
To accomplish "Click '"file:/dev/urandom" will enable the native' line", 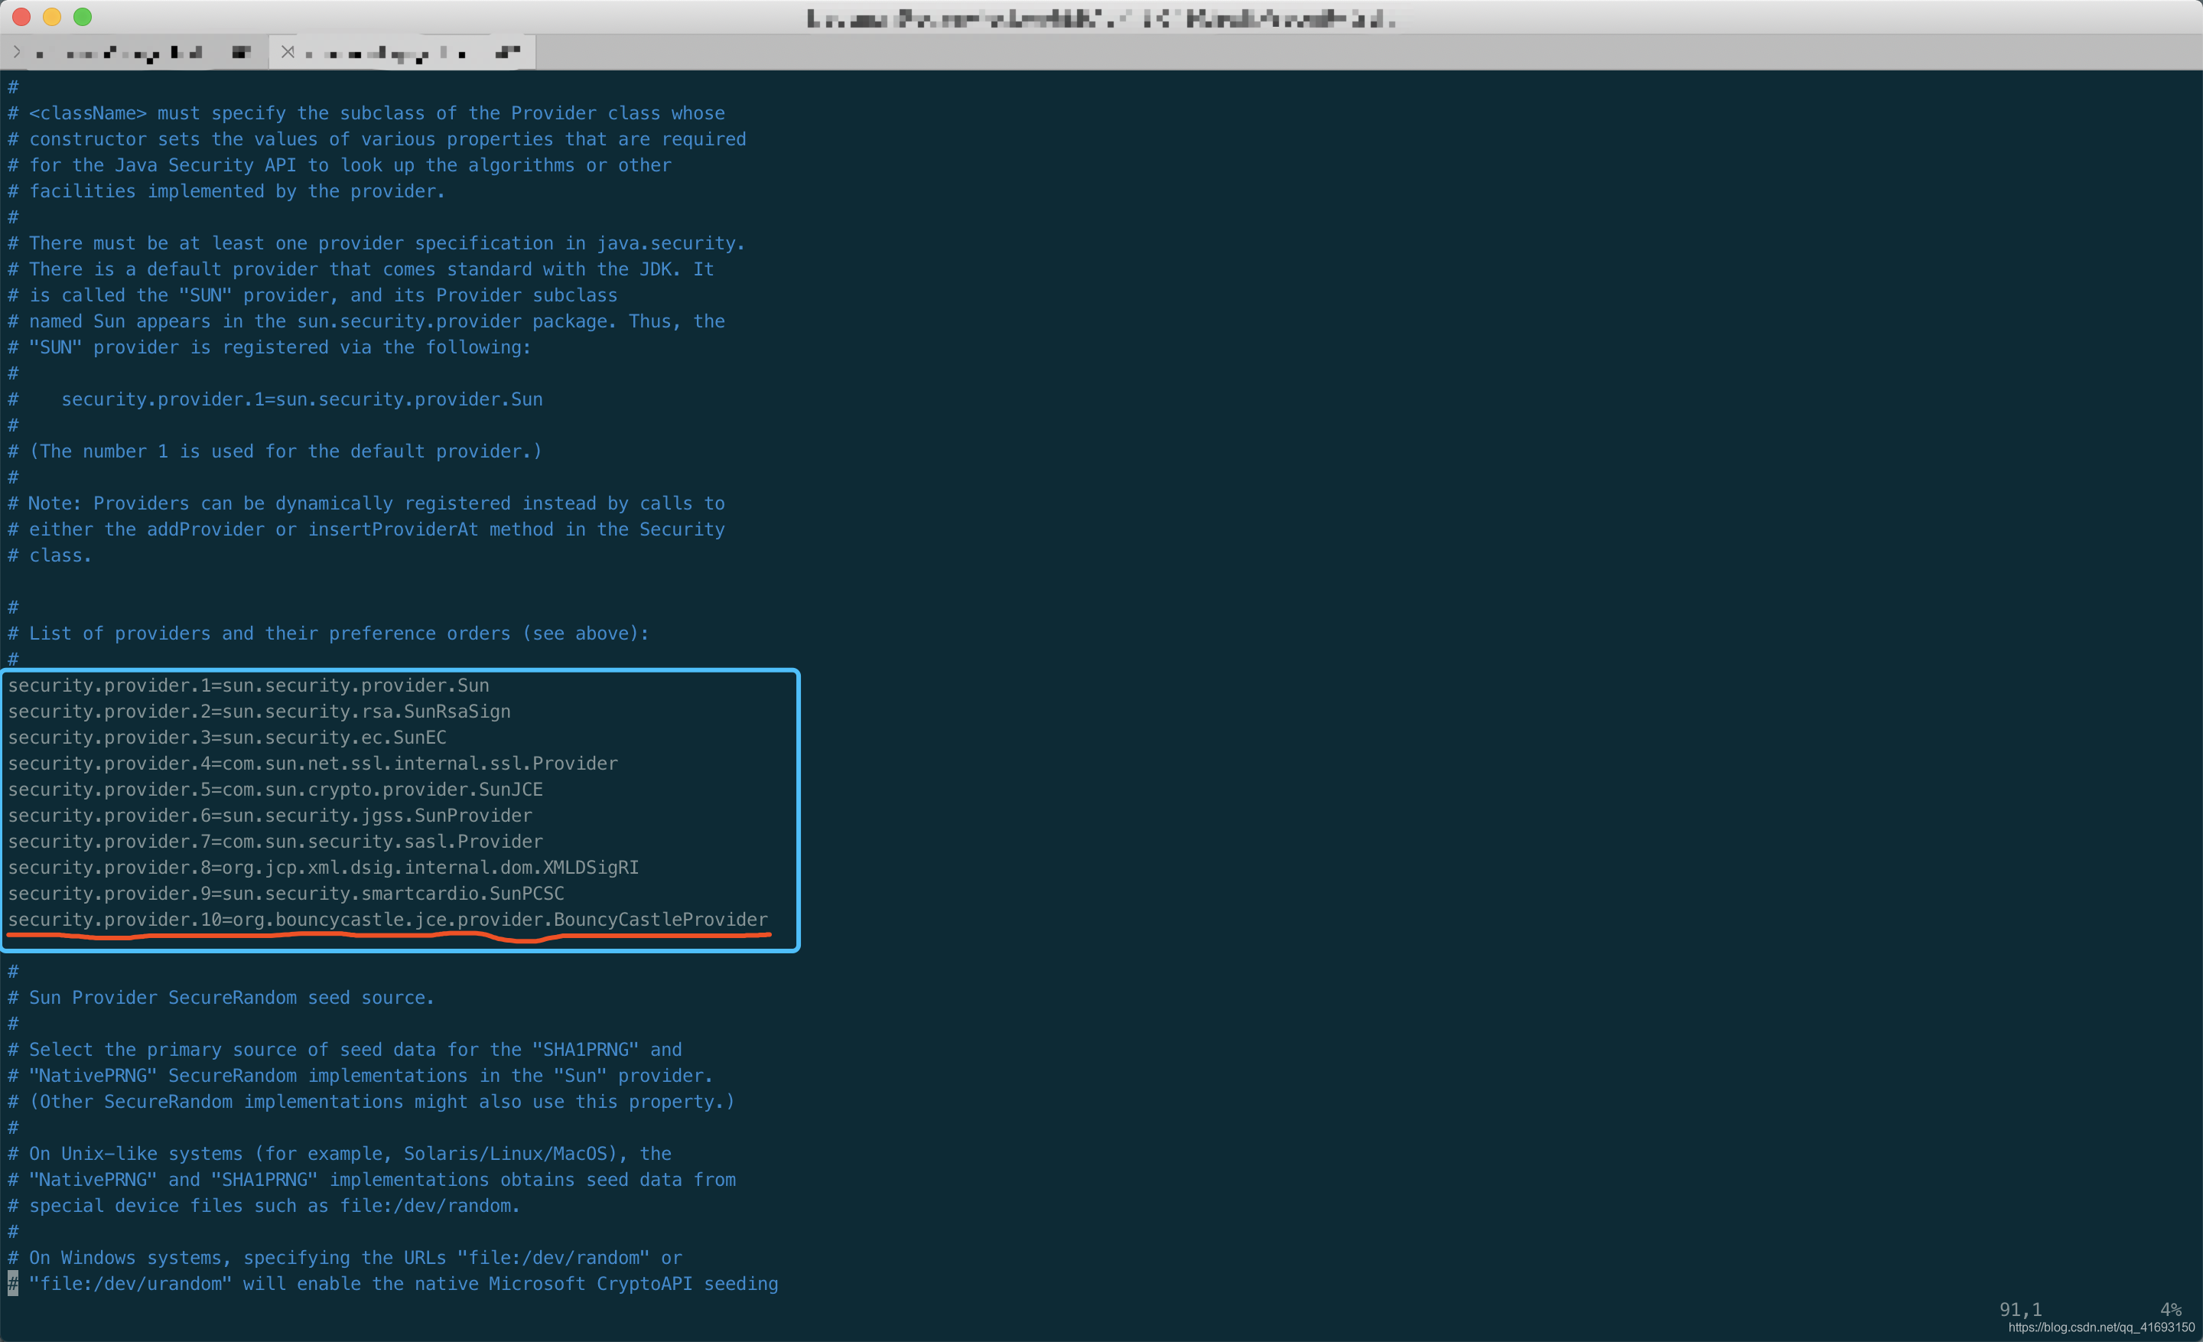I will click(393, 1284).
